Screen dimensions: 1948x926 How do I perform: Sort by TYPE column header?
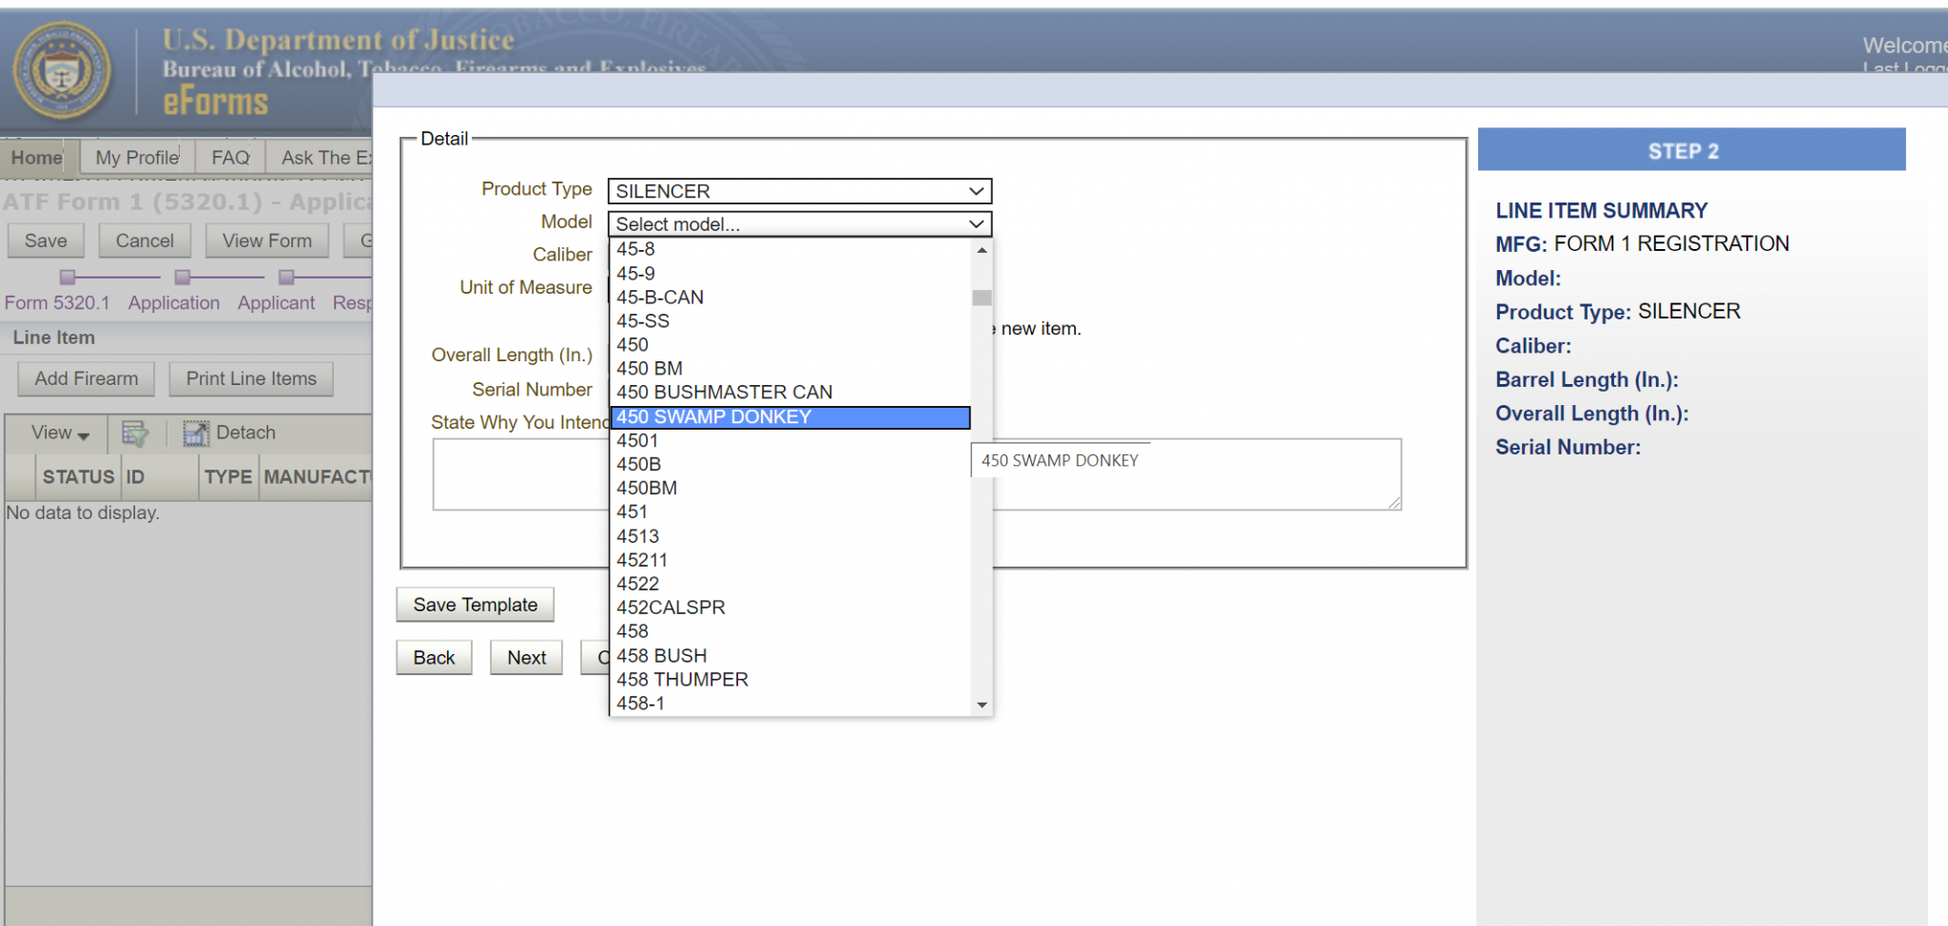[x=228, y=477]
